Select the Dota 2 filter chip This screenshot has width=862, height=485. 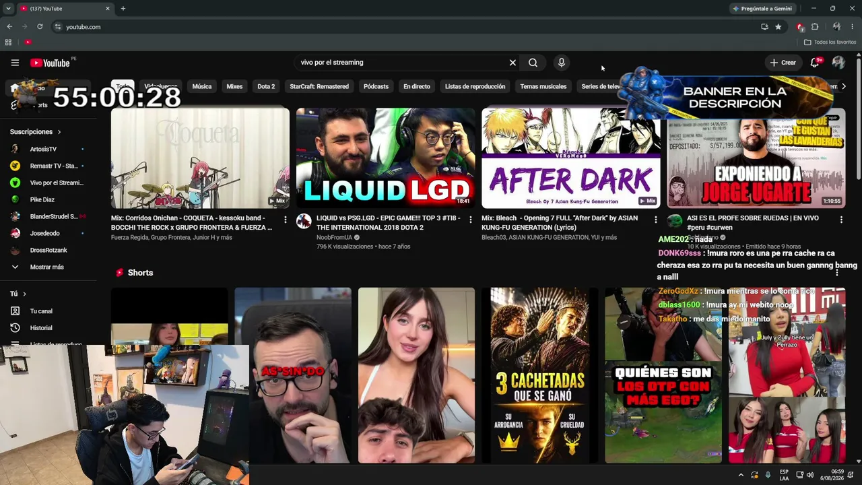pos(266,86)
